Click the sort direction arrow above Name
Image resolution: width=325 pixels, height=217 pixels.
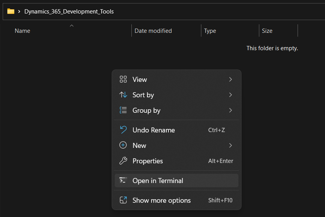72,25
